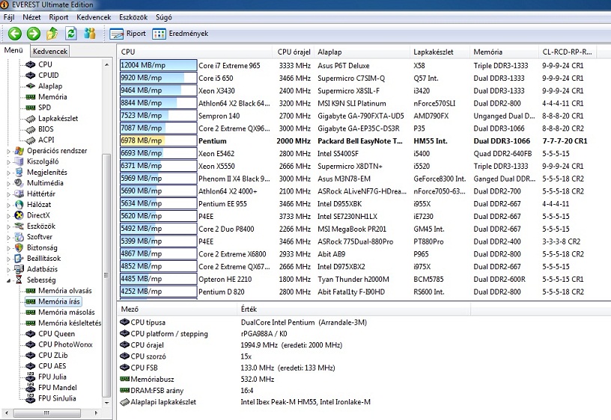The image size is (611, 420).
Task: Click the green Forward arrow icon
Action: pyautogui.click(x=34, y=34)
